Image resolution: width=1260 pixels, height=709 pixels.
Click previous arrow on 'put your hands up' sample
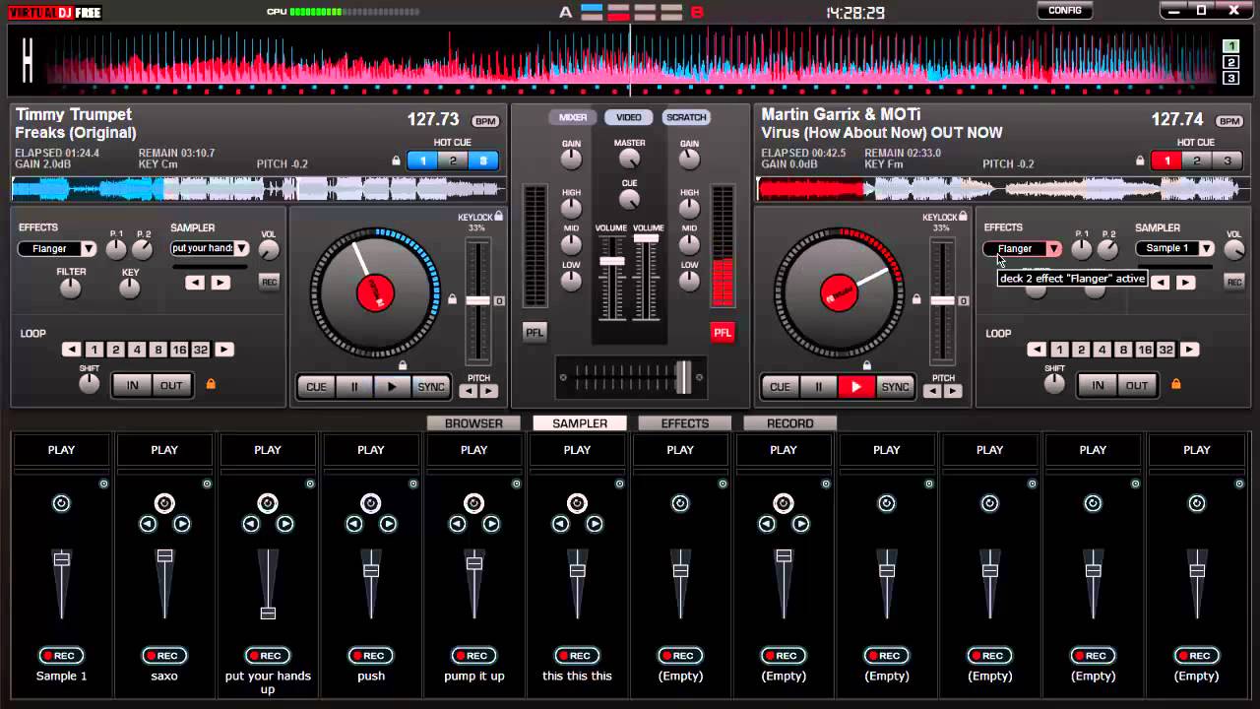(x=251, y=524)
